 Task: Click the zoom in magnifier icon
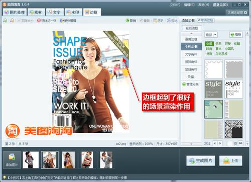[x=6, y=21]
